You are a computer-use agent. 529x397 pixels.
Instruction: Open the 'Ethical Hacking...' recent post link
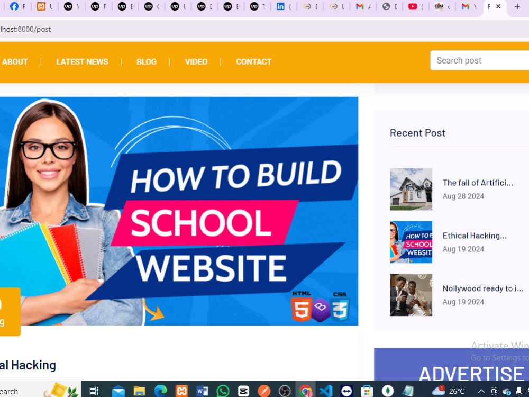(x=475, y=236)
